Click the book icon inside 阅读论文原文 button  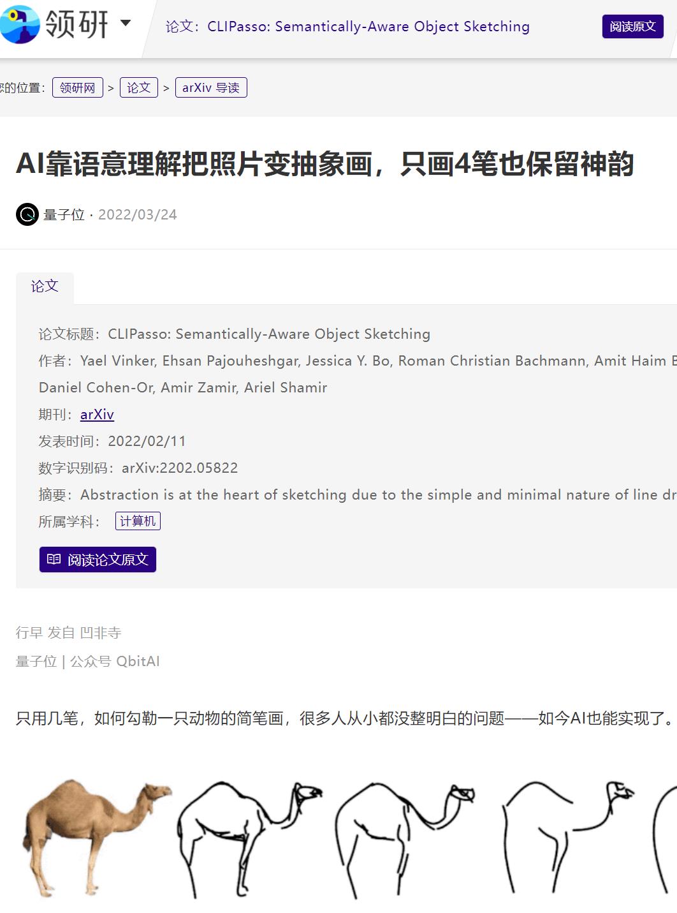click(54, 559)
